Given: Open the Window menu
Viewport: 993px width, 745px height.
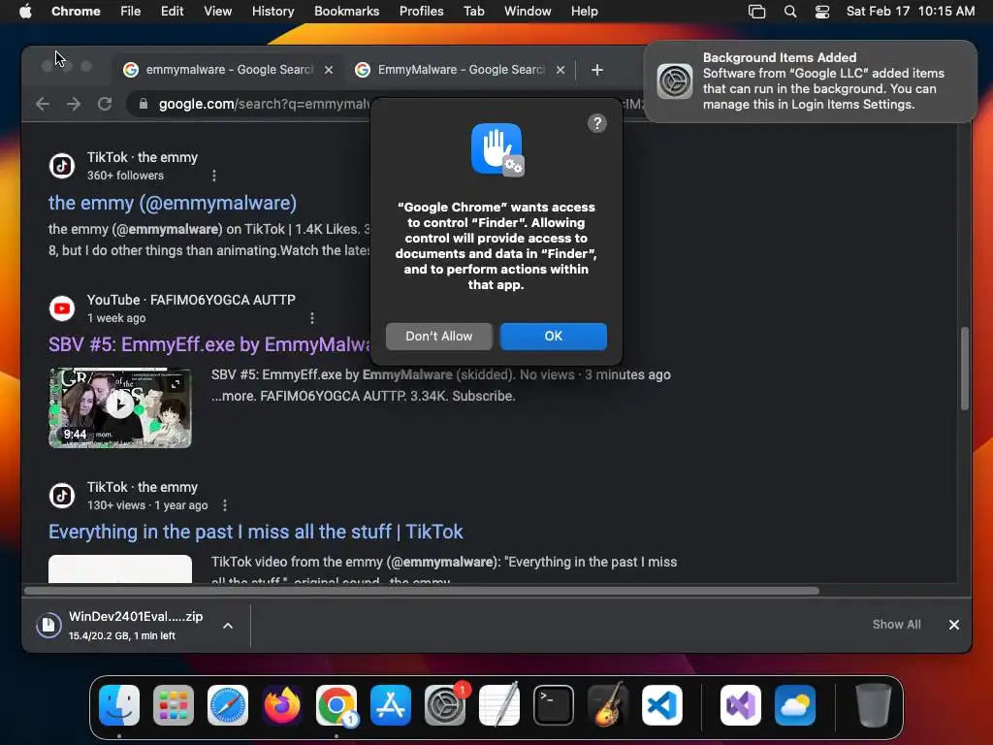Looking at the screenshot, I should point(528,12).
